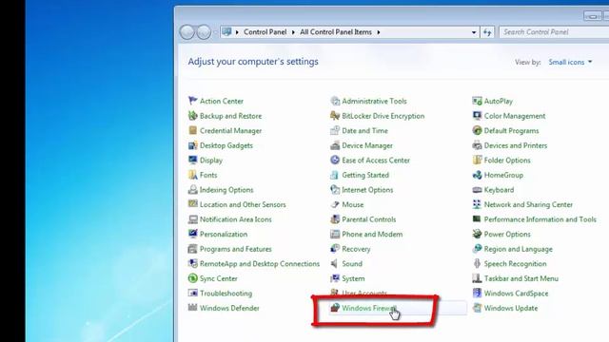
Task: Expand the arrow after Control Panel breadcrumb
Action: 293,32
